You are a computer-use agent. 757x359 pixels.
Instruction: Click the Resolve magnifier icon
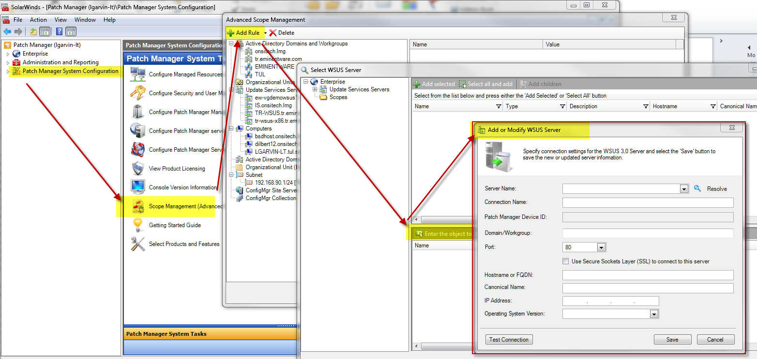point(697,188)
